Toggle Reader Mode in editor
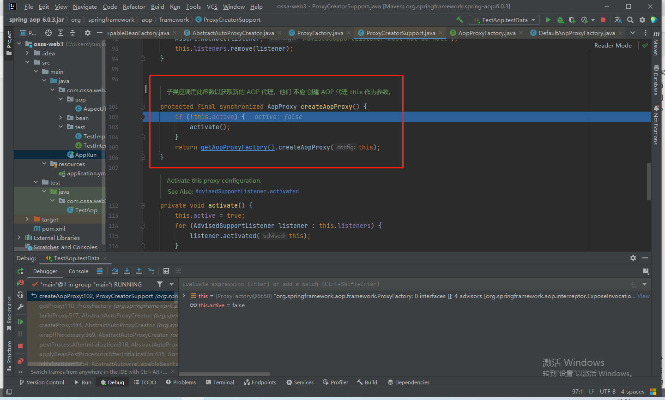The height and width of the screenshot is (400, 665). pyautogui.click(x=613, y=45)
